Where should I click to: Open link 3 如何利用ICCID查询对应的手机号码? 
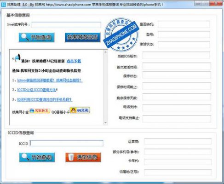pos(45,99)
